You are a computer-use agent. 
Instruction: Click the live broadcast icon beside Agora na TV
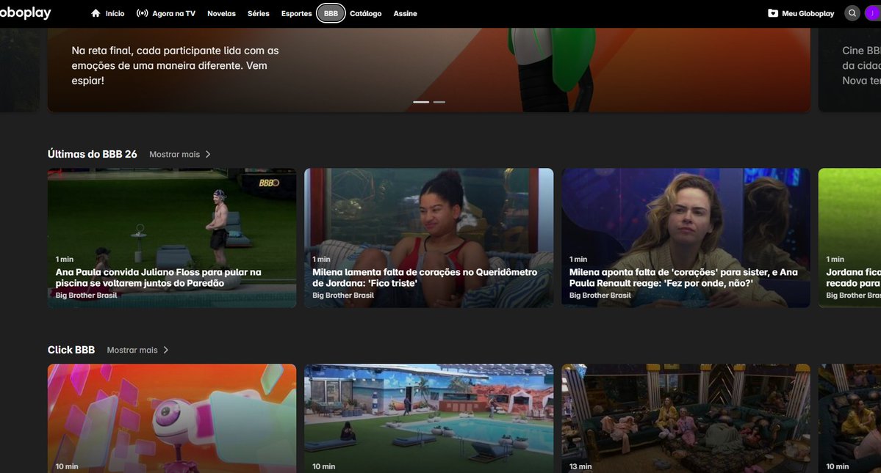(x=142, y=13)
